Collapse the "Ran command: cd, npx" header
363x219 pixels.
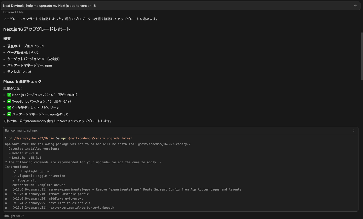[21, 131]
